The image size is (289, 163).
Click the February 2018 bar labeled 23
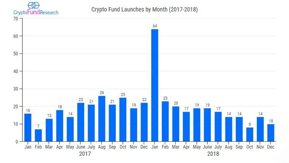(165, 121)
